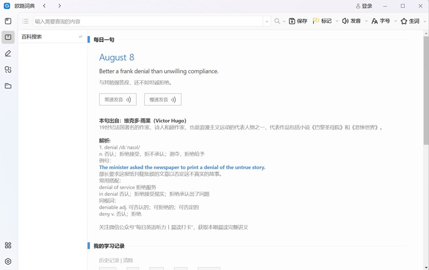Expand the 字号 font size dropdown

[396, 21]
